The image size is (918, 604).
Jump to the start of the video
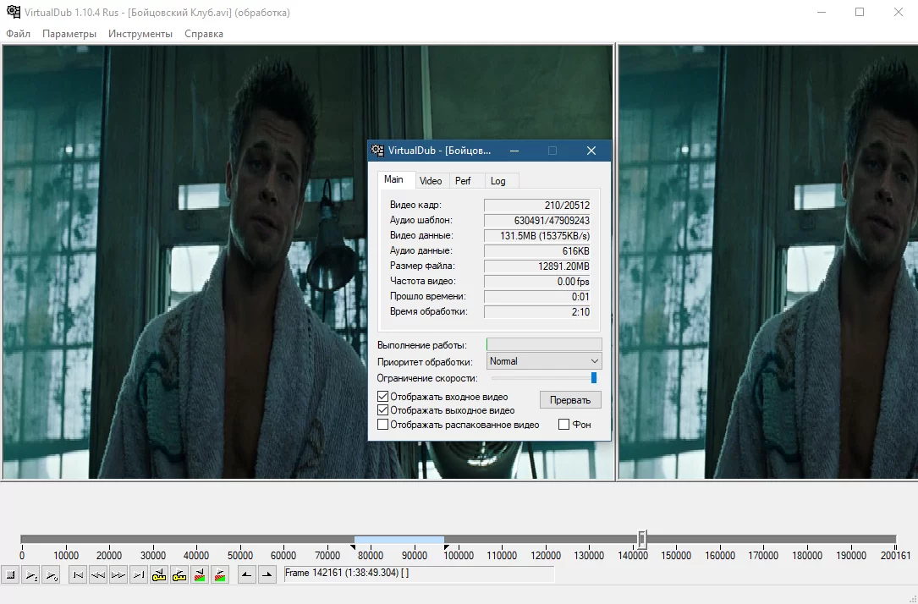(77, 575)
